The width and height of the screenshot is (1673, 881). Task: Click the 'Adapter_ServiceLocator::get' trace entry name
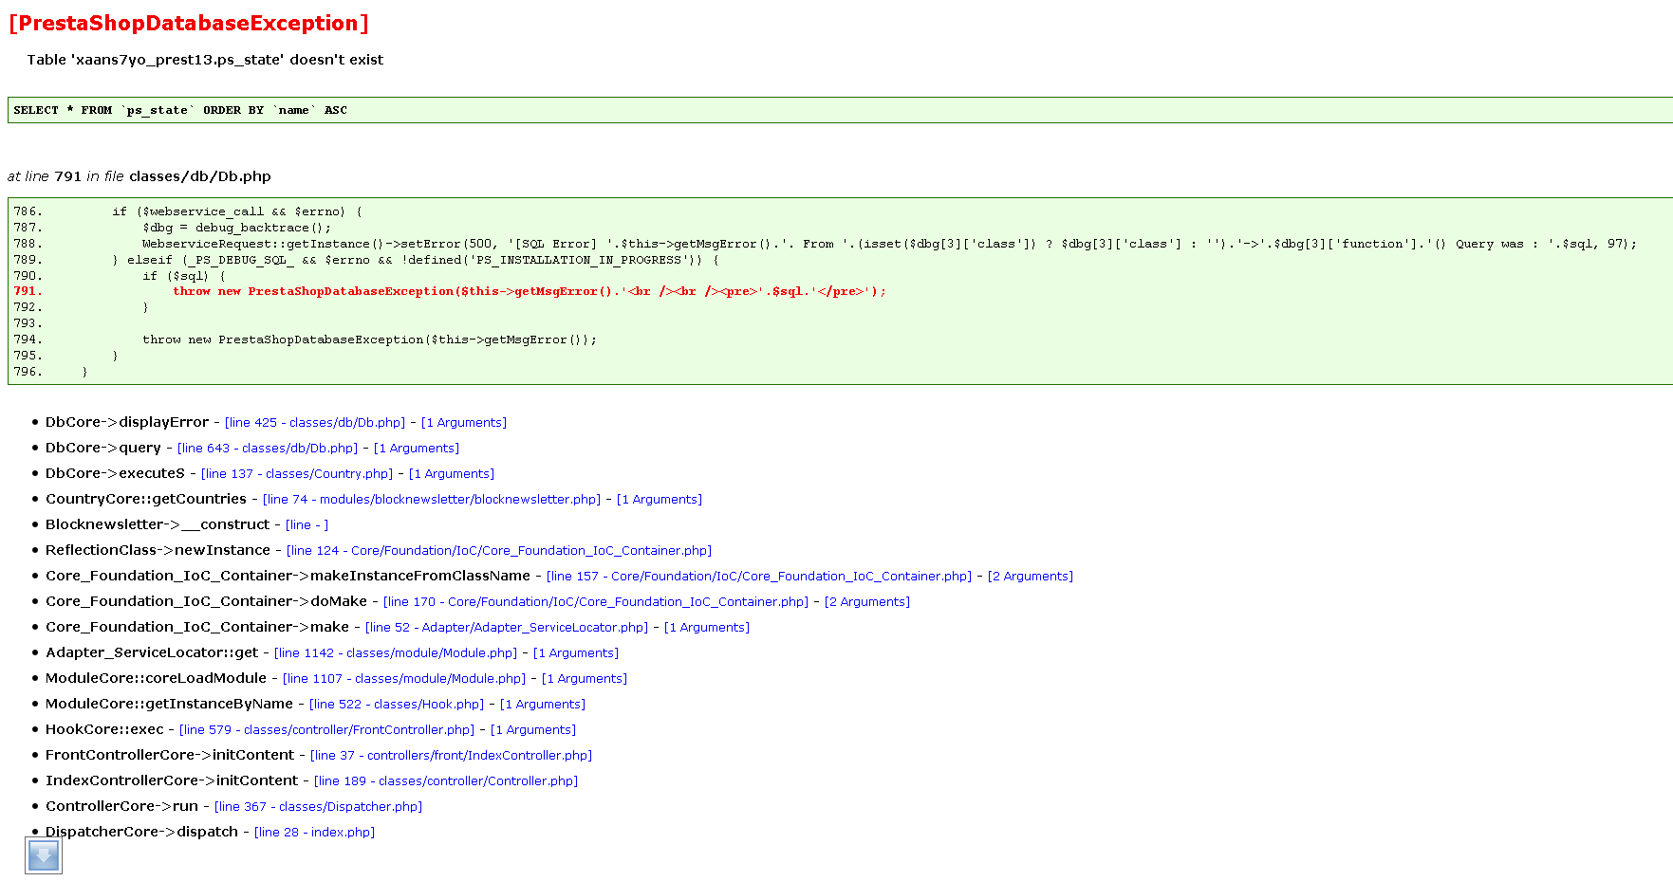152,652
